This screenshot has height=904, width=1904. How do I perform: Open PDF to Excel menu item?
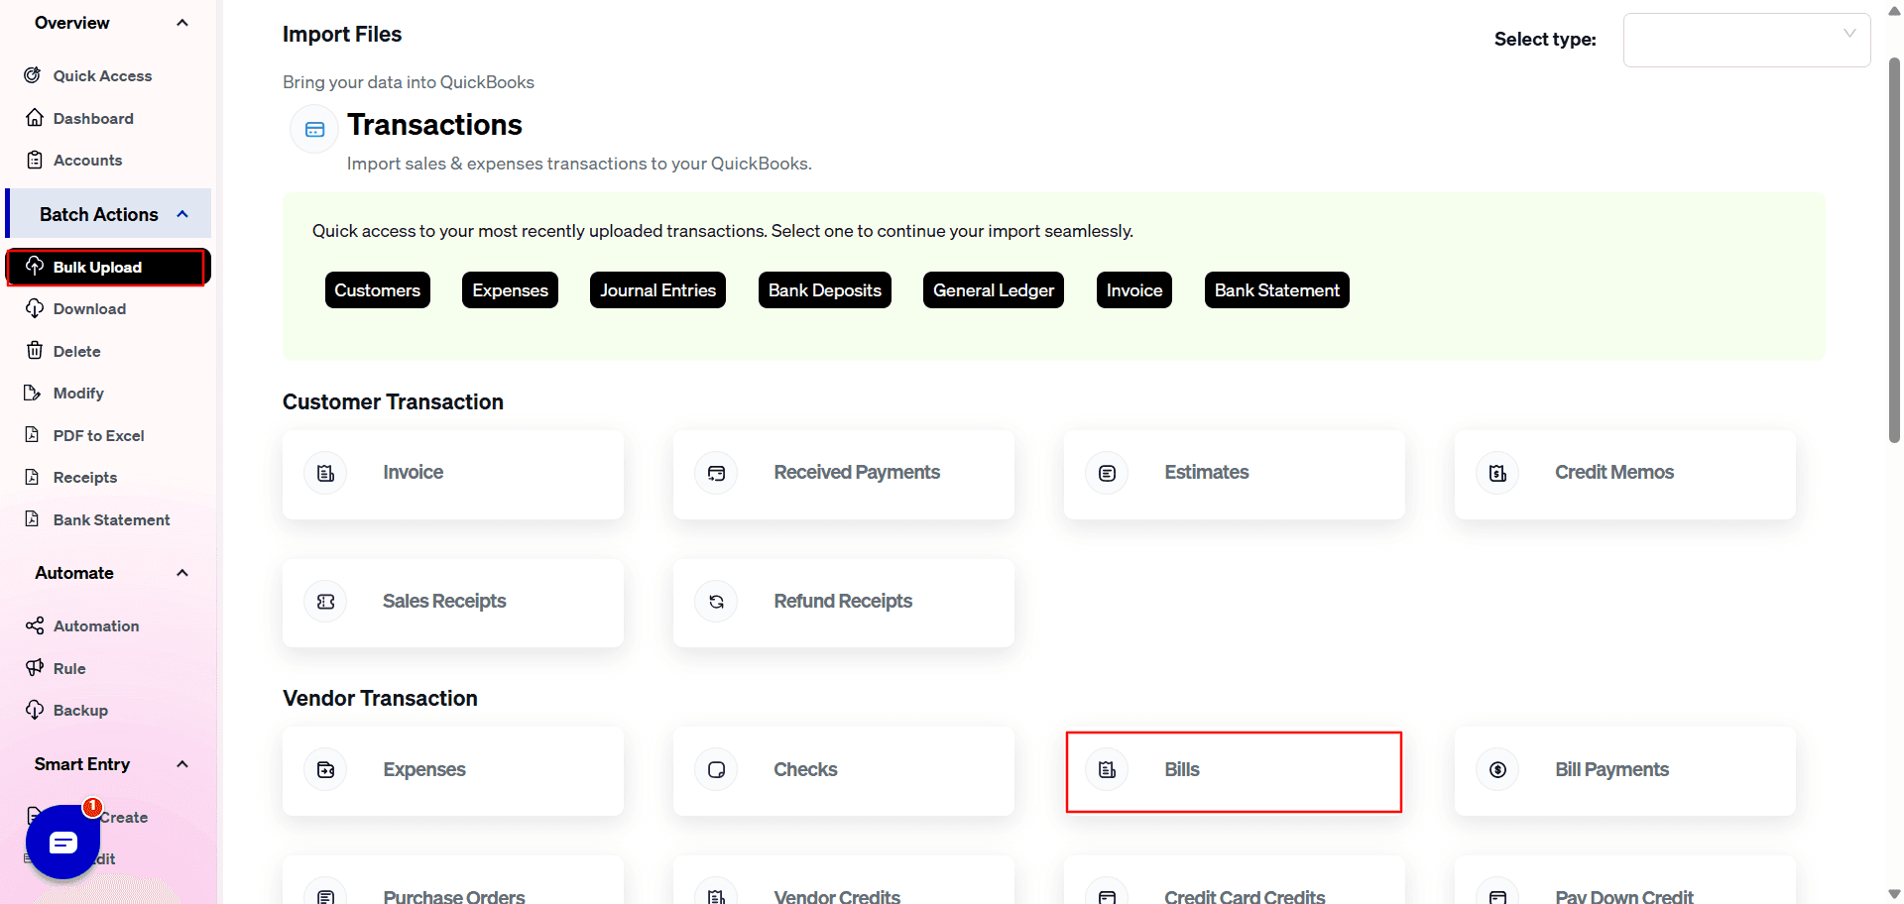[98, 435]
